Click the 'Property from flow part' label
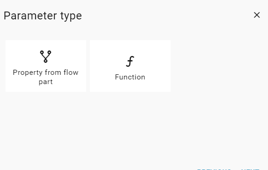268x170 pixels. [x=45, y=77]
